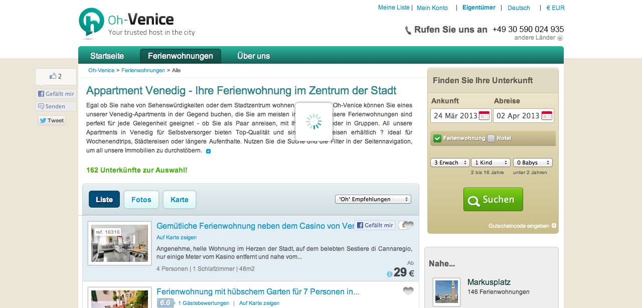Go to the Startseite tab

(x=107, y=56)
